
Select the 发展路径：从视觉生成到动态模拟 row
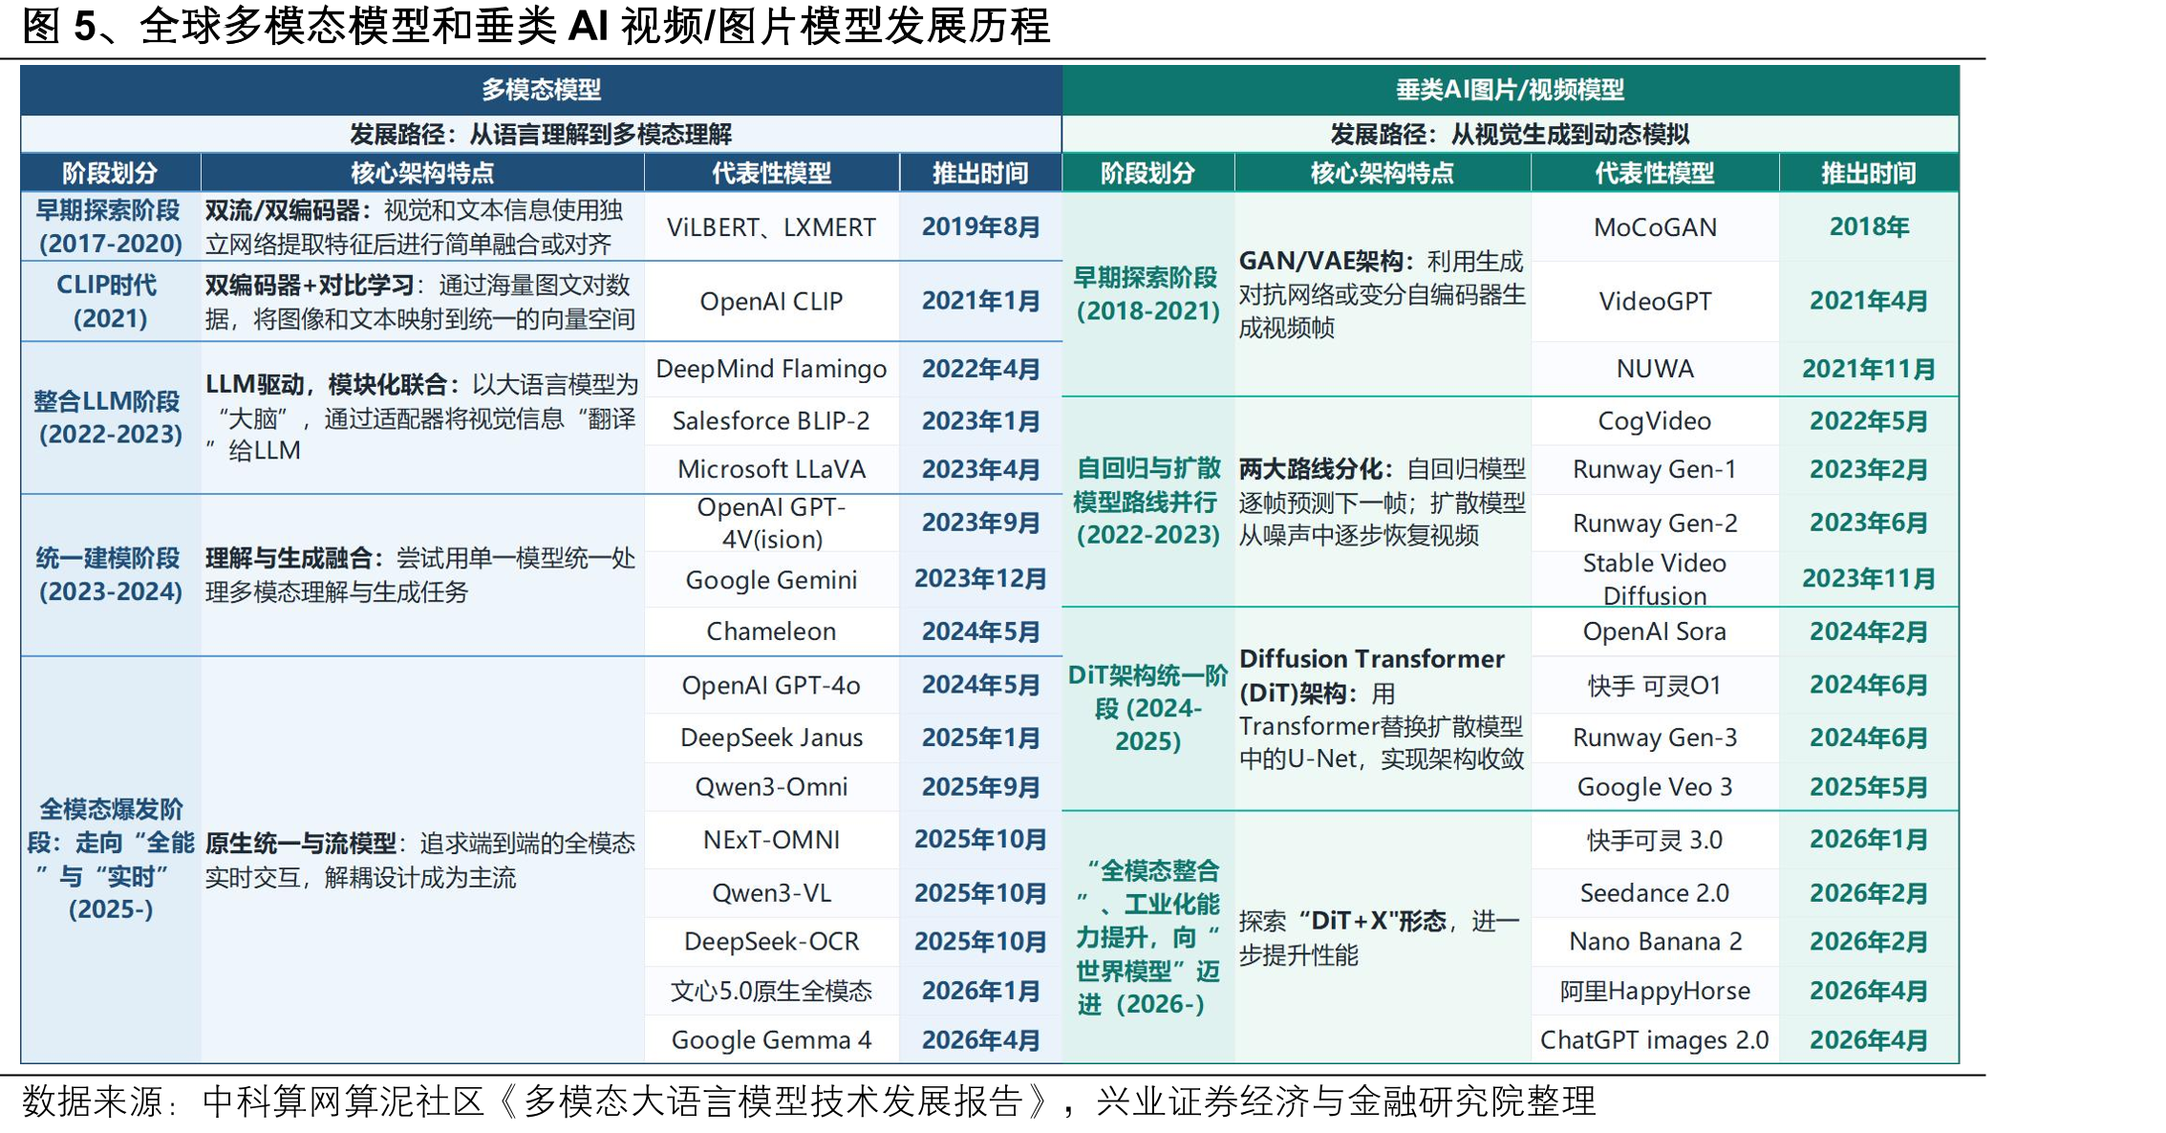click(x=1511, y=134)
